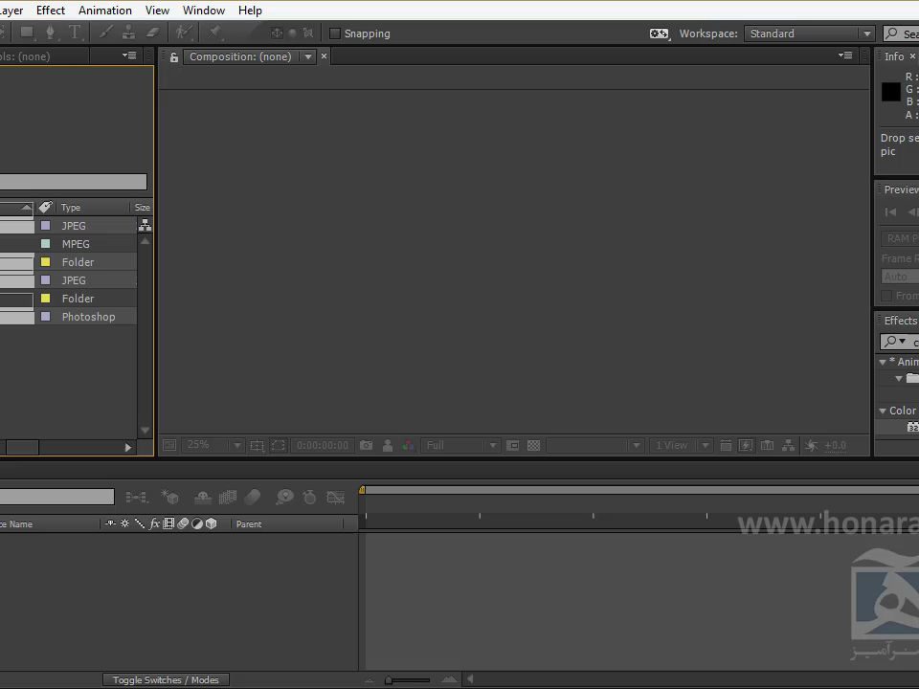The width and height of the screenshot is (919, 689).
Task: Open the Help menu
Action: 250,11
